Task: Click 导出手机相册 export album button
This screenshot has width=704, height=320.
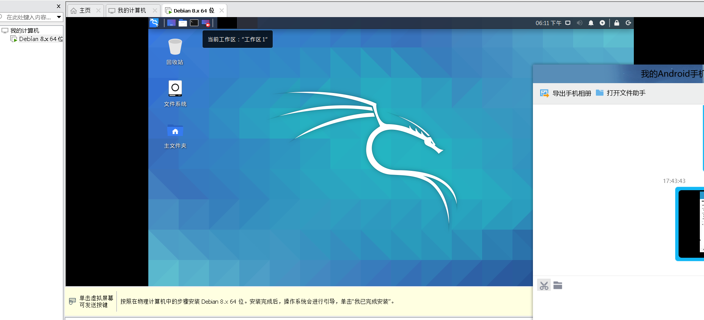Action: point(566,93)
